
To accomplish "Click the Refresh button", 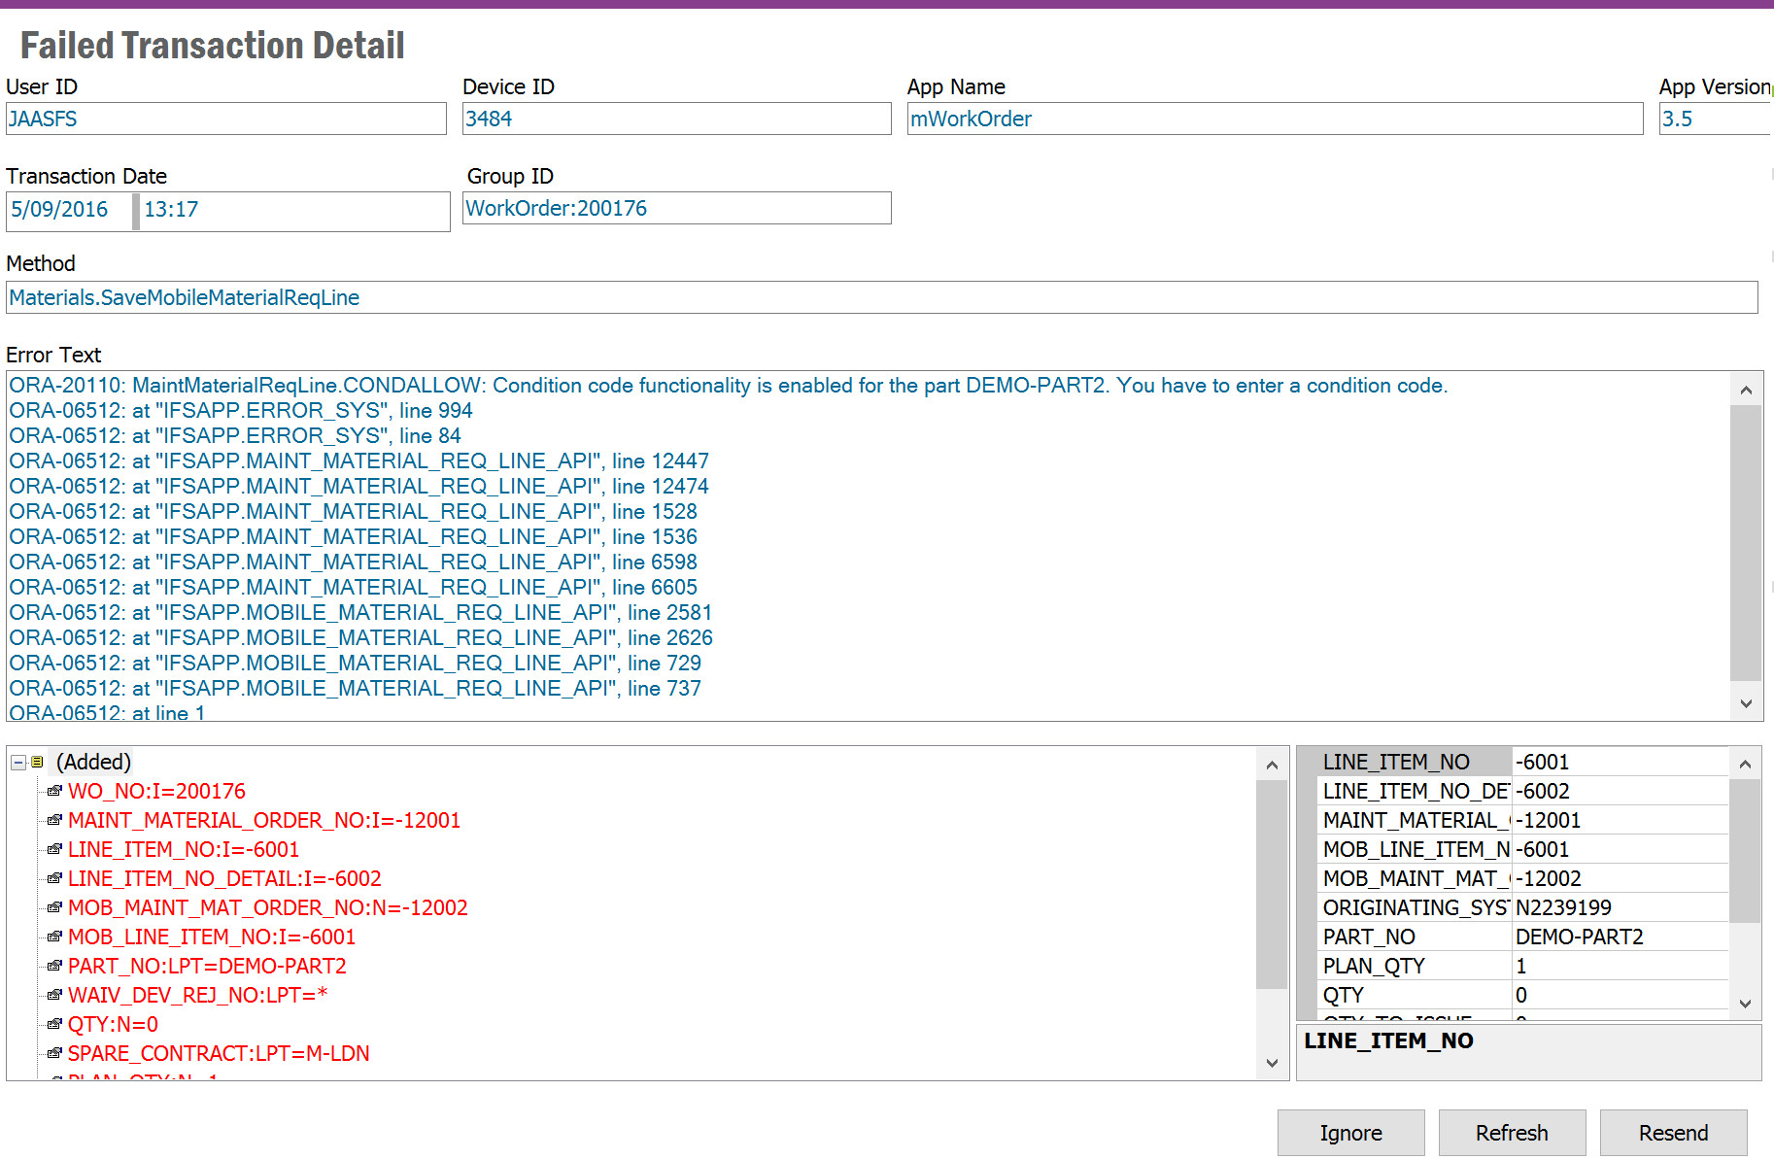I will pos(1512,1133).
